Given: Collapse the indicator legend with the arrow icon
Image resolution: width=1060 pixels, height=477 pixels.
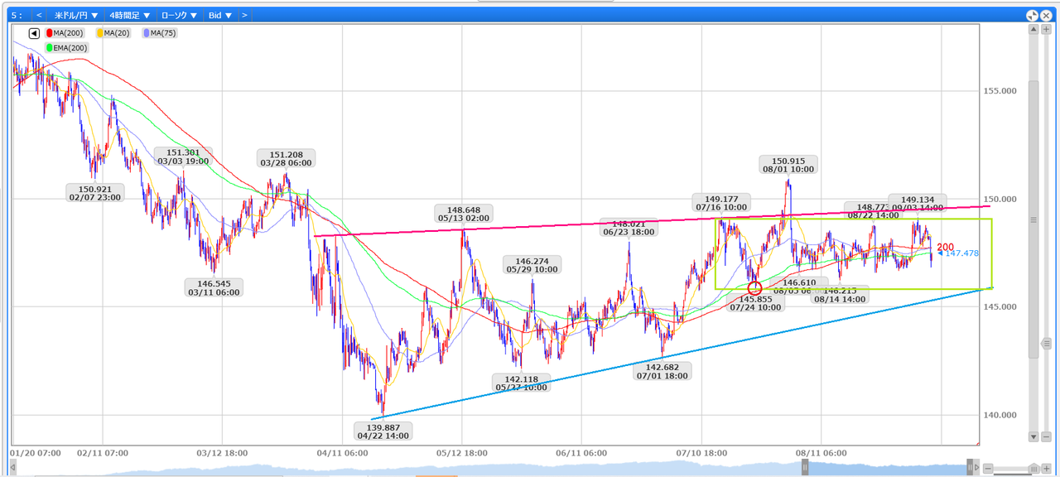Looking at the screenshot, I should pos(34,33).
